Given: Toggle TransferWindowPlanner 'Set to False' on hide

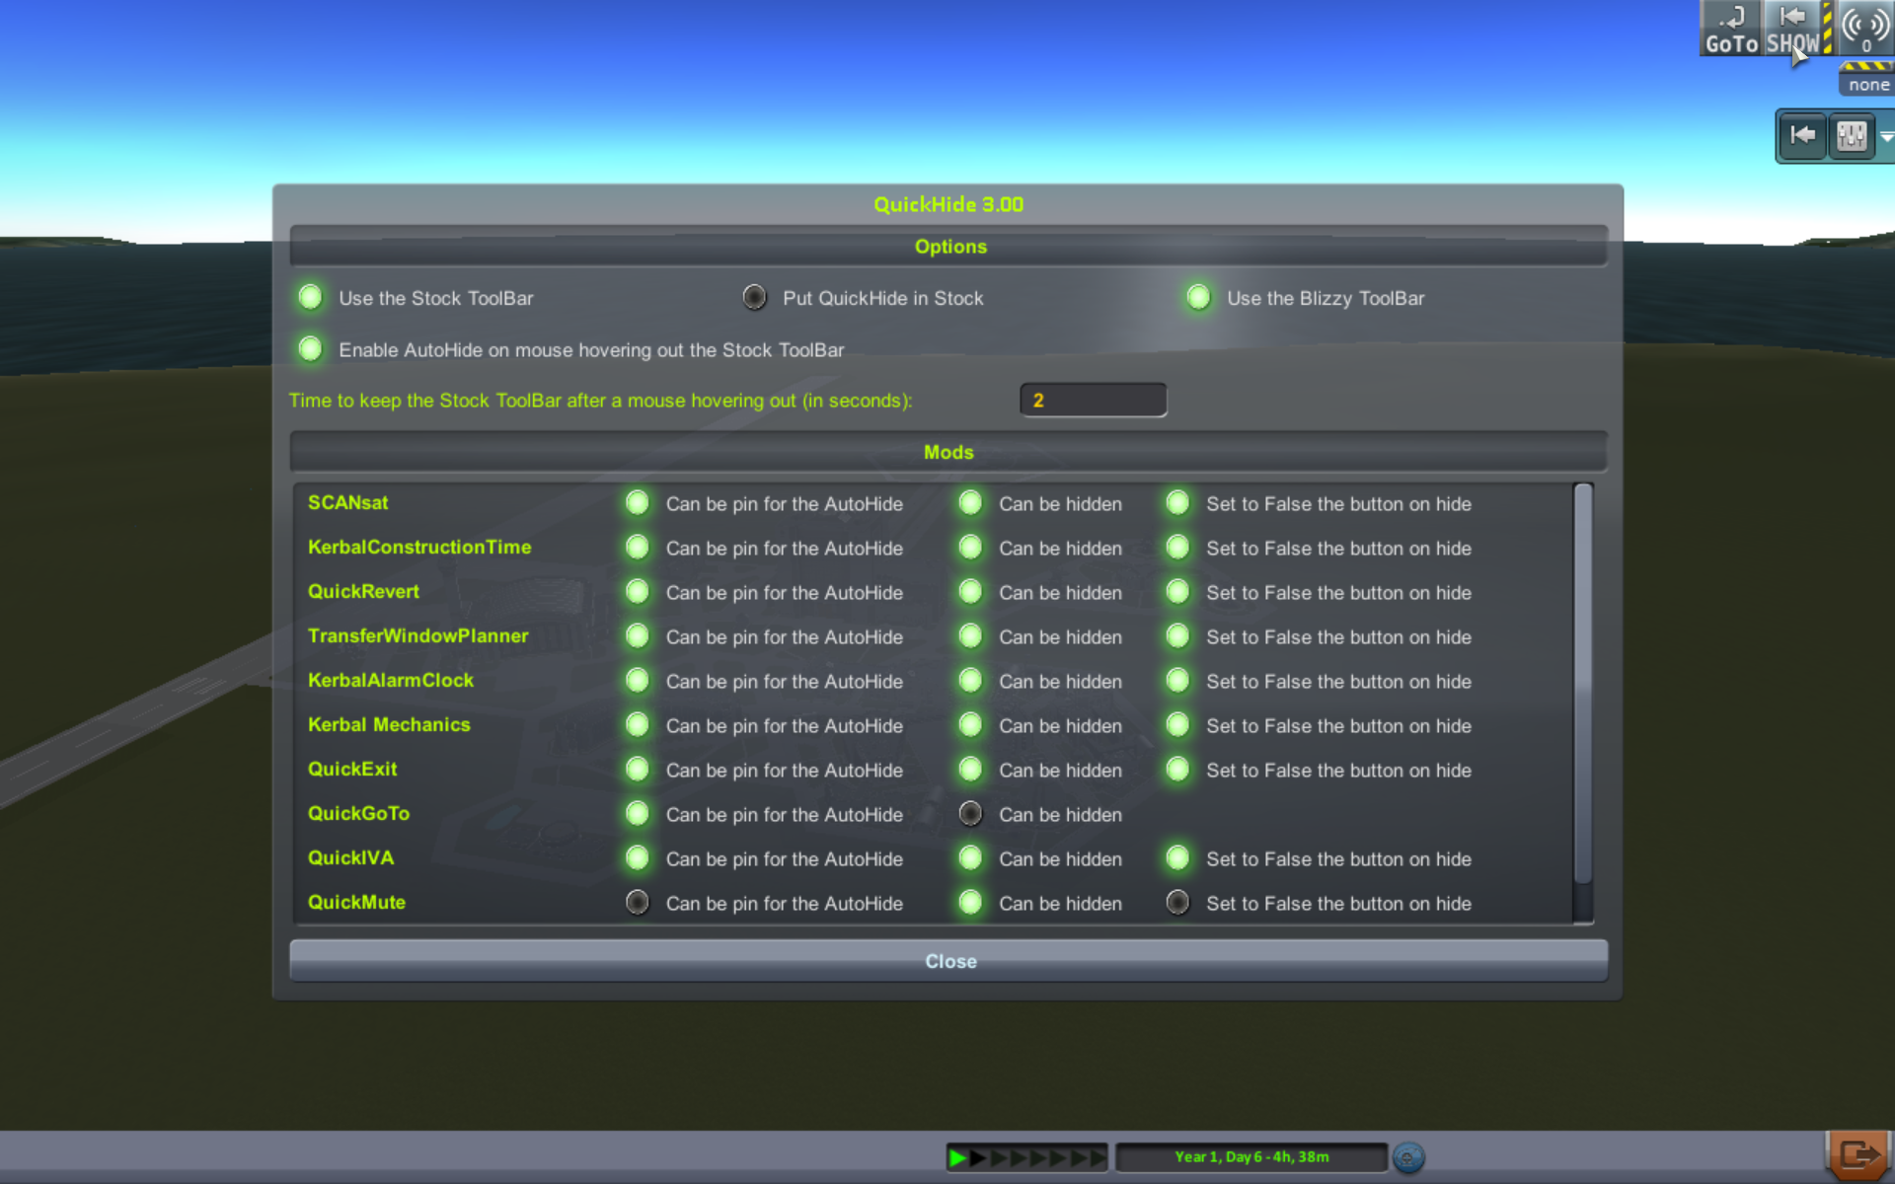Looking at the screenshot, I should (1177, 636).
